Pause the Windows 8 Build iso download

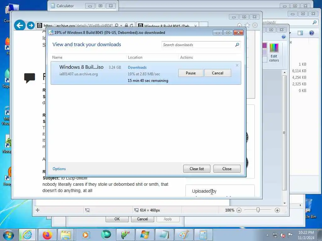(x=191, y=73)
